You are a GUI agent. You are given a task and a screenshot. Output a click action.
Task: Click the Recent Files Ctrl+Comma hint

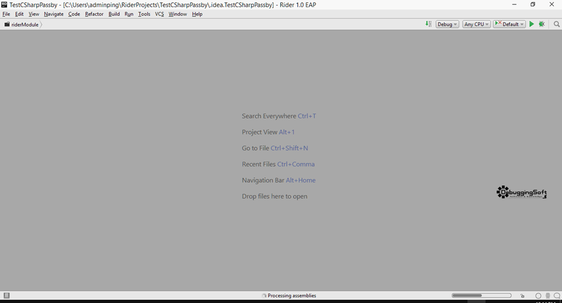[x=278, y=164]
